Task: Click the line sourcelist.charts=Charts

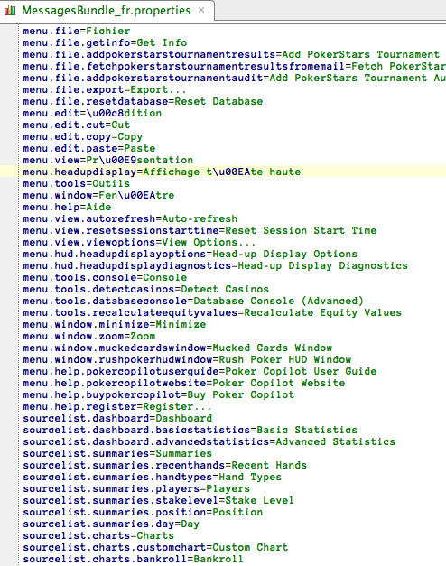Action: pos(98,535)
